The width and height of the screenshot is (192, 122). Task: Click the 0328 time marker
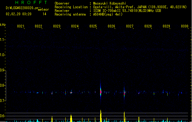[x=148, y=26]
